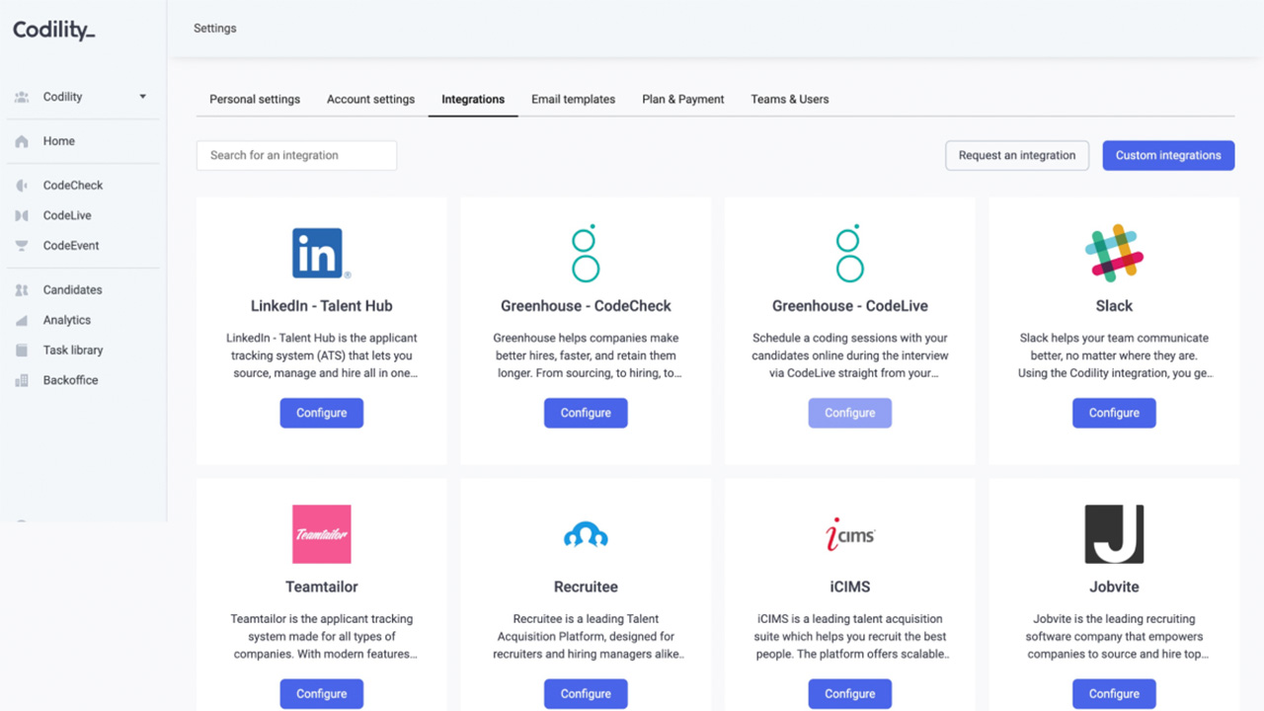The height and width of the screenshot is (711, 1264).
Task: Focus the Search for an integration field
Action: (296, 155)
